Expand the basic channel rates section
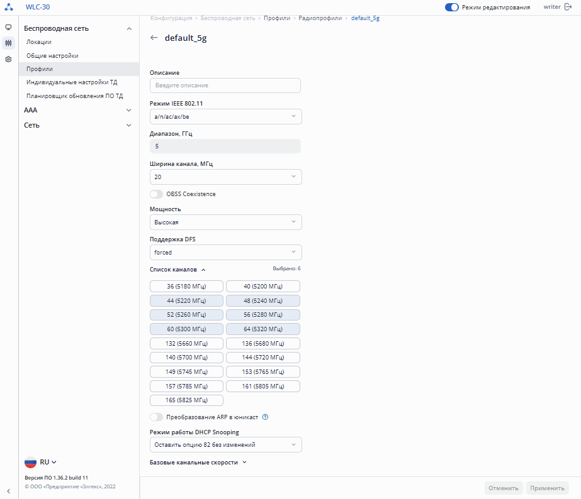The image size is (581, 499). [198, 462]
